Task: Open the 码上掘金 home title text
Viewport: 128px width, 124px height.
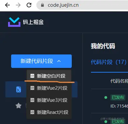Action: (x=33, y=22)
